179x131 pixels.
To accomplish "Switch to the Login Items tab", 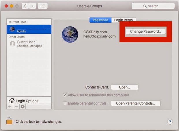I will point(124,20).
